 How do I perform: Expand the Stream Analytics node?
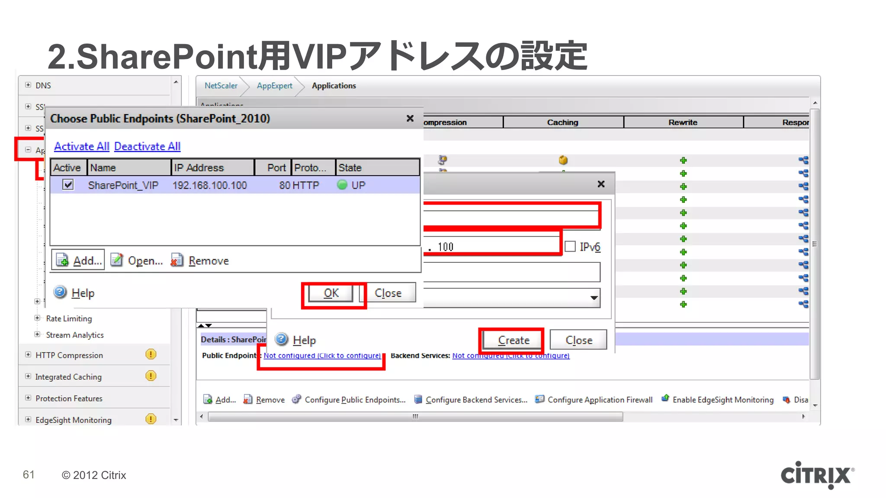(x=37, y=334)
